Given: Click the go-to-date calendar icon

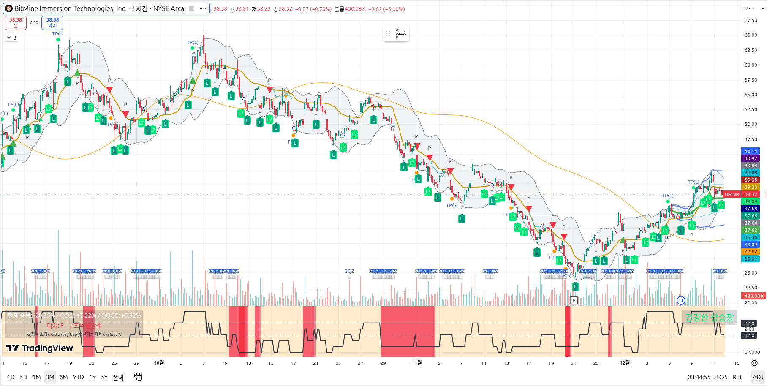Looking at the screenshot, I should pos(138,377).
